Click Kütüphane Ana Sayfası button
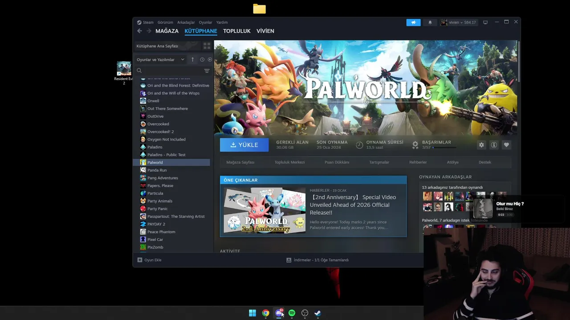This screenshot has height=320, width=570. [167, 46]
